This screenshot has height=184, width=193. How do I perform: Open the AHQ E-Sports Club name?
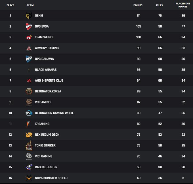[49, 80]
